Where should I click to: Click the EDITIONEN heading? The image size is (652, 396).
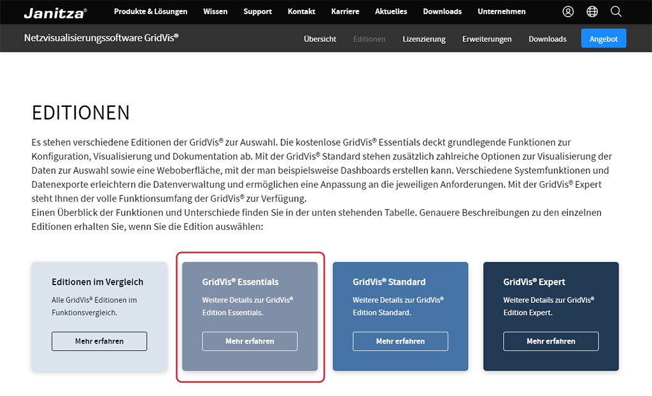tap(81, 113)
